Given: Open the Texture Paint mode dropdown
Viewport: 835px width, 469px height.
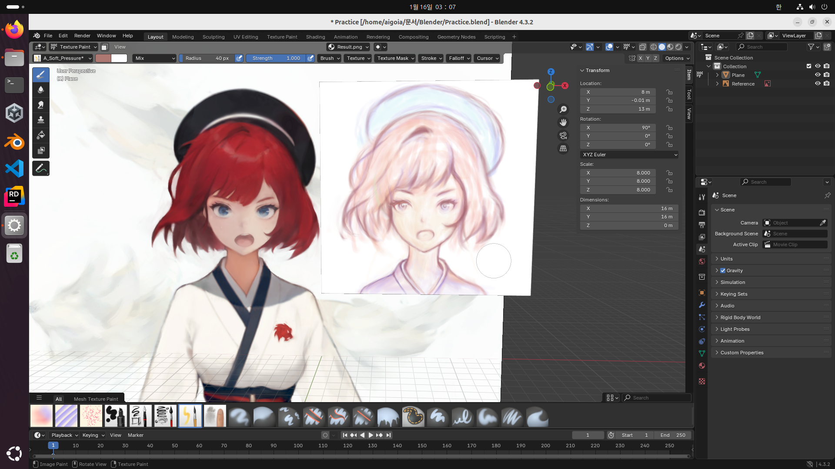Looking at the screenshot, I should click(74, 47).
